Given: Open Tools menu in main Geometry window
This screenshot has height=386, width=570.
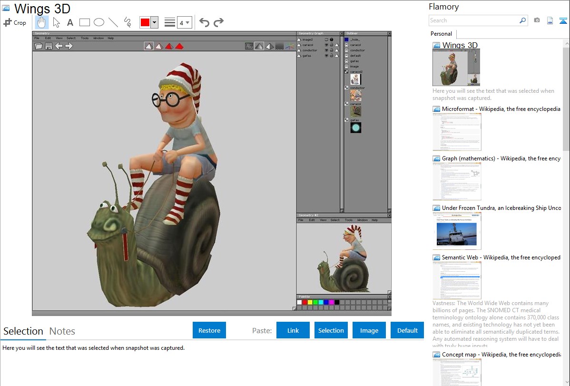Looking at the screenshot, I should tap(85, 38).
